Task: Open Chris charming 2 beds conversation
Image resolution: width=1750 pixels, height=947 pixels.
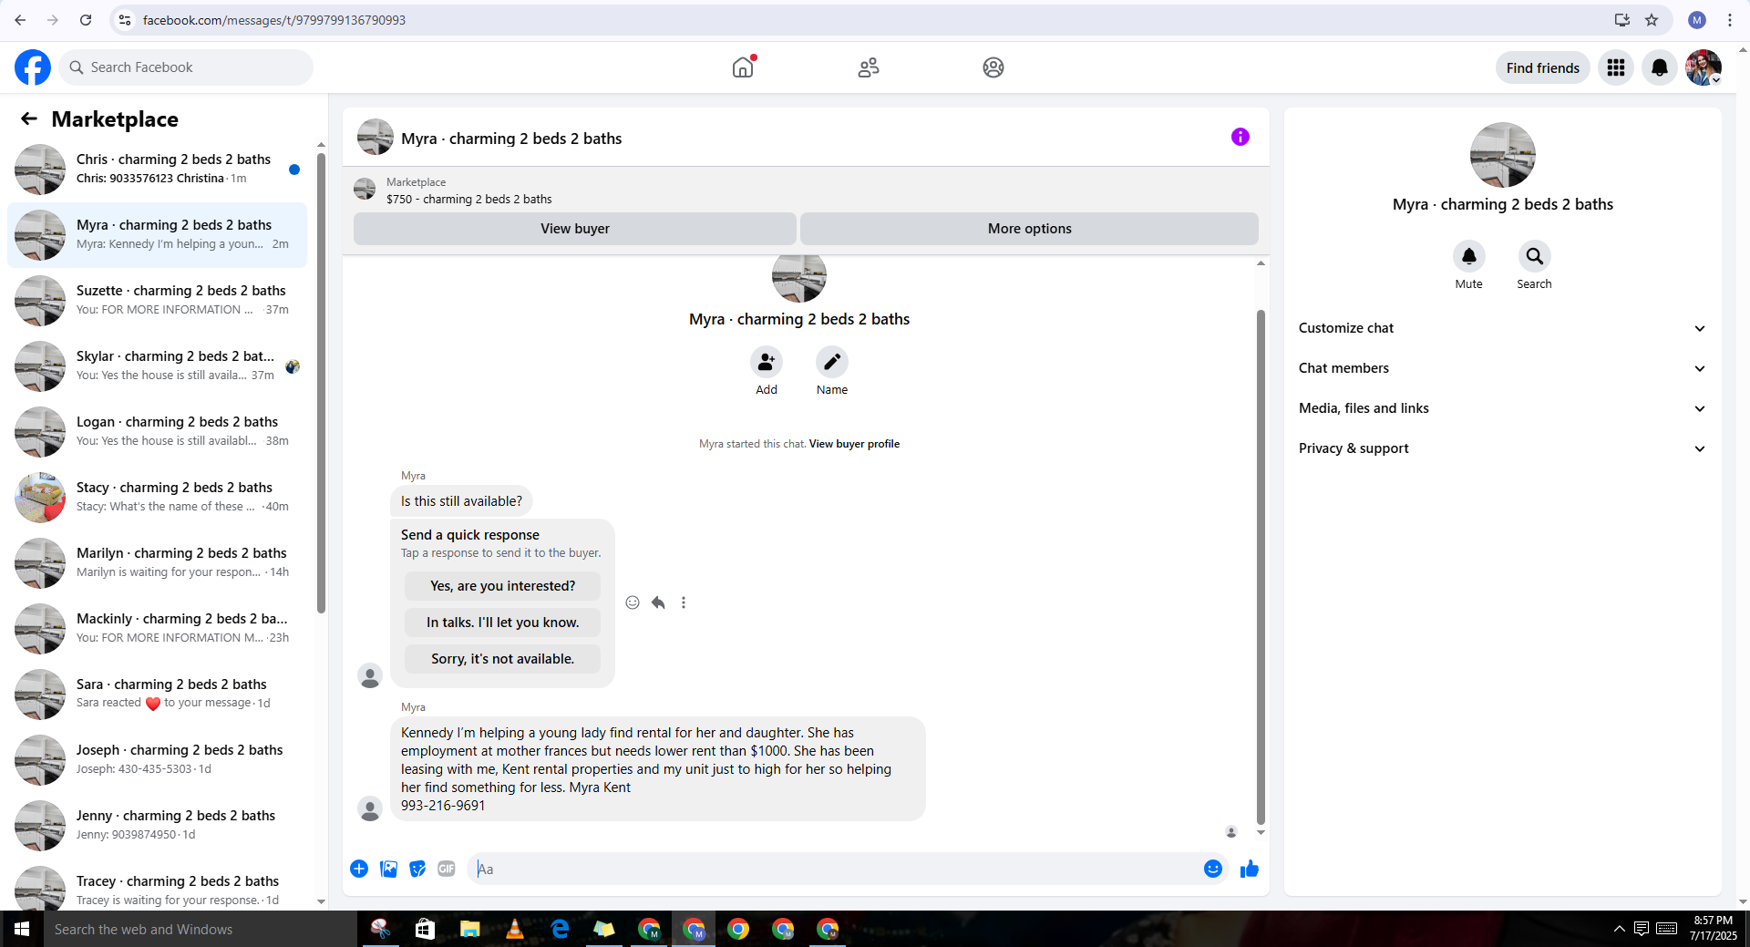Action: pyautogui.click(x=157, y=169)
